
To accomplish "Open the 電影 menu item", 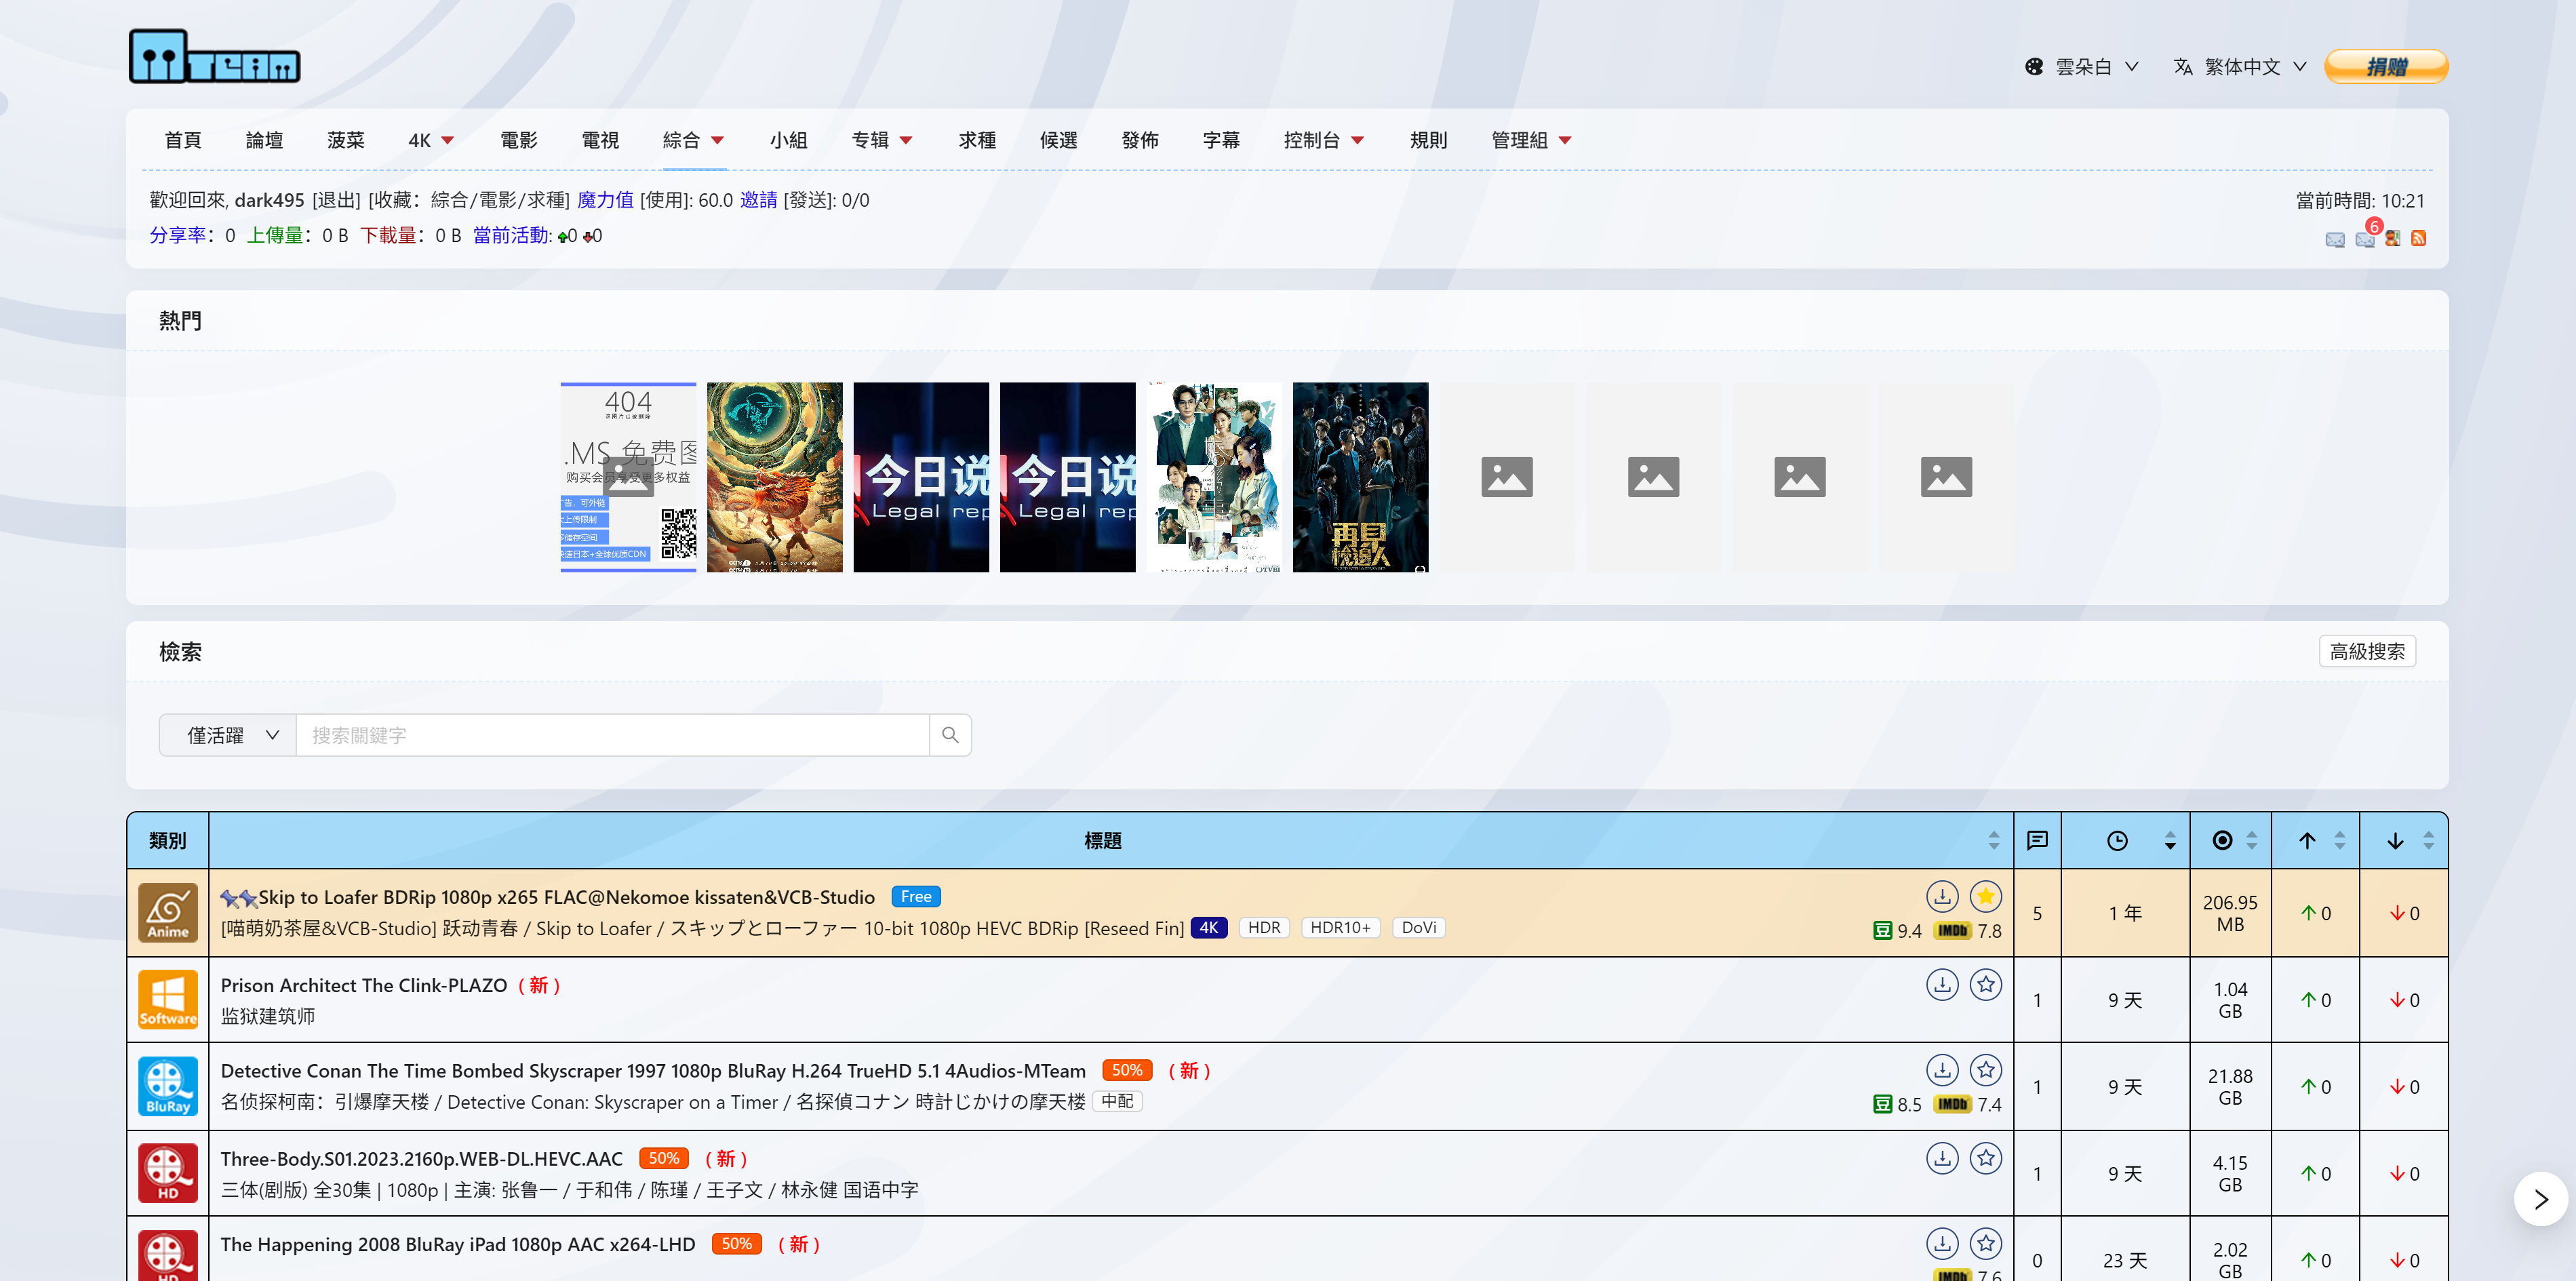I will pos(518,140).
